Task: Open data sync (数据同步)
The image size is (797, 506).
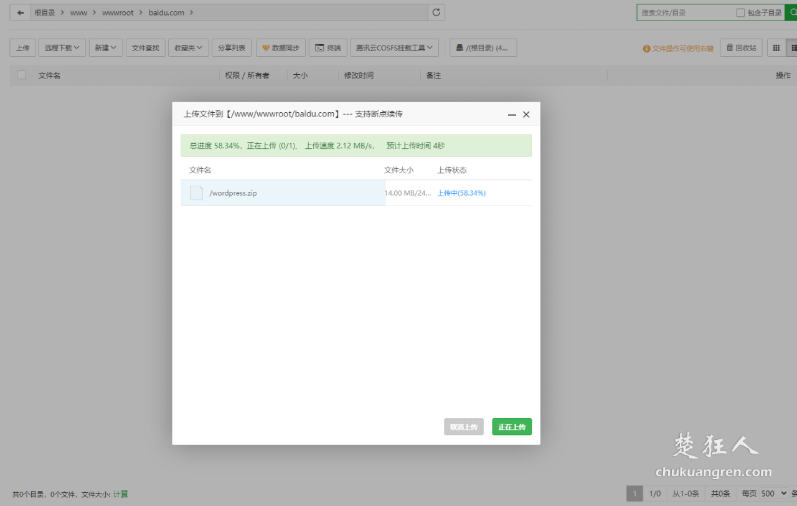Action: pos(280,48)
